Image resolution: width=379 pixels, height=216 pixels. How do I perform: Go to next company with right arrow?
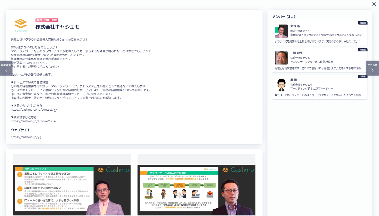coord(372,68)
